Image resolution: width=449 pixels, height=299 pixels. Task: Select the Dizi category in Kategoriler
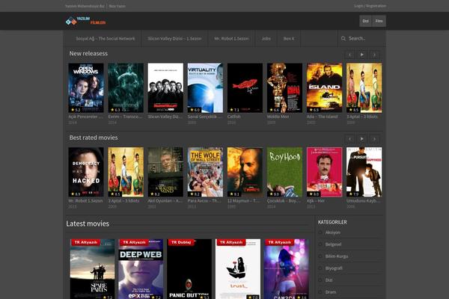(x=329, y=280)
